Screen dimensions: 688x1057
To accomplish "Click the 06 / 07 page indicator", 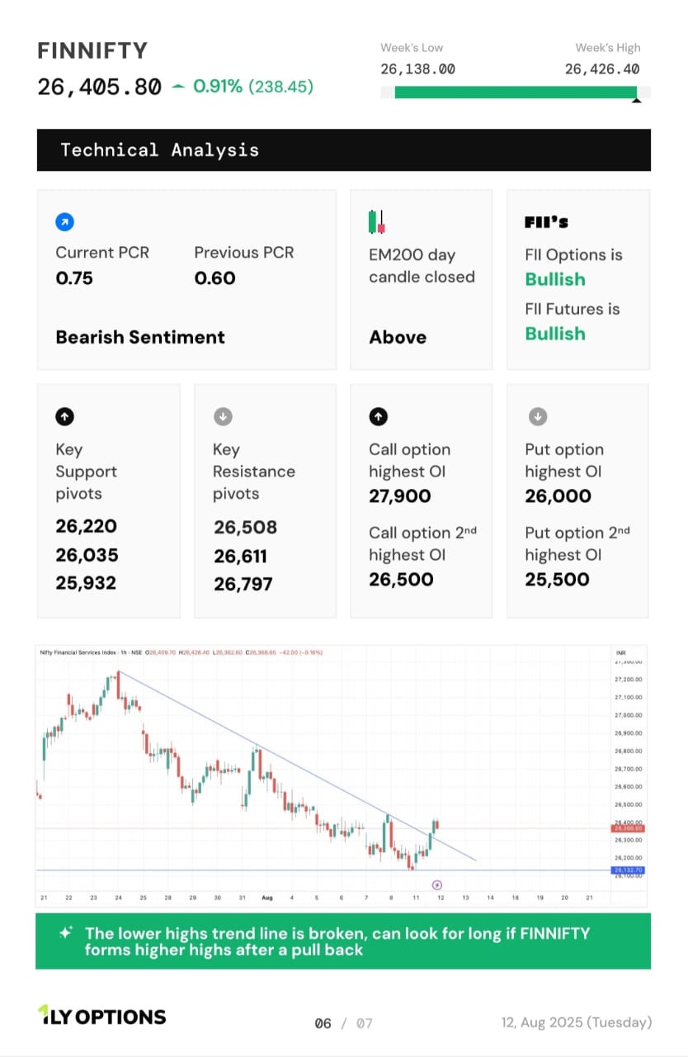I will click(x=343, y=1023).
